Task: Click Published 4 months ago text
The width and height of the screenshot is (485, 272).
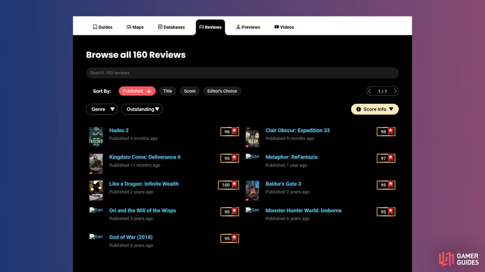Action: tap(133, 138)
